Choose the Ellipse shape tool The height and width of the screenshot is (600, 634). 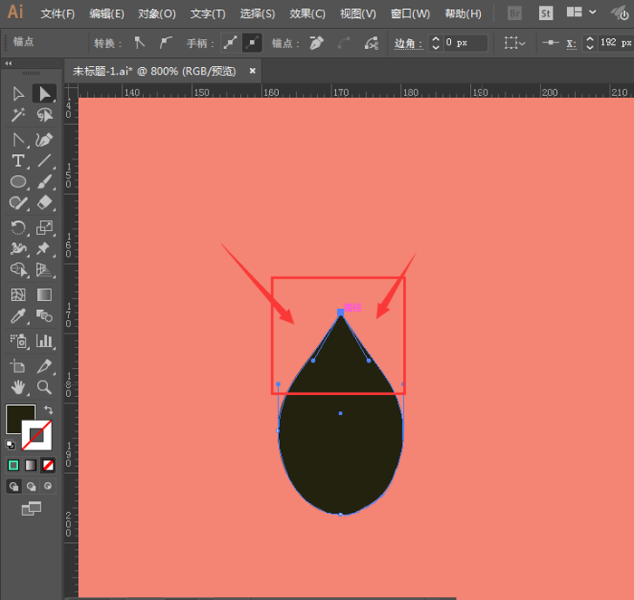17,182
